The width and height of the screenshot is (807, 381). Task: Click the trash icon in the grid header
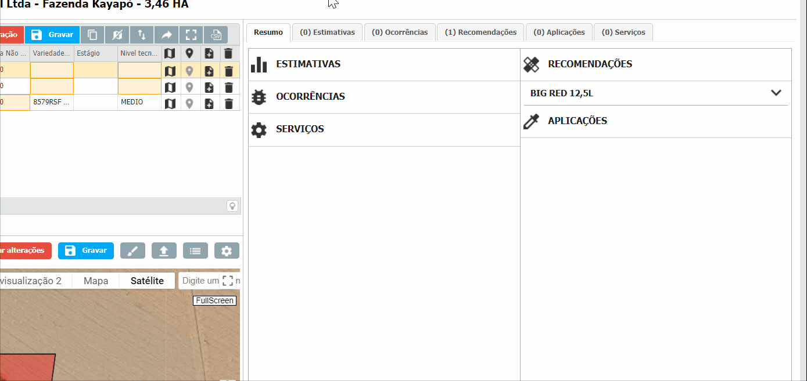click(x=229, y=53)
